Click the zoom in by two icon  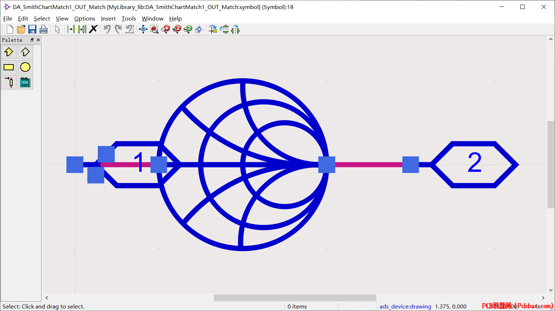tap(177, 29)
